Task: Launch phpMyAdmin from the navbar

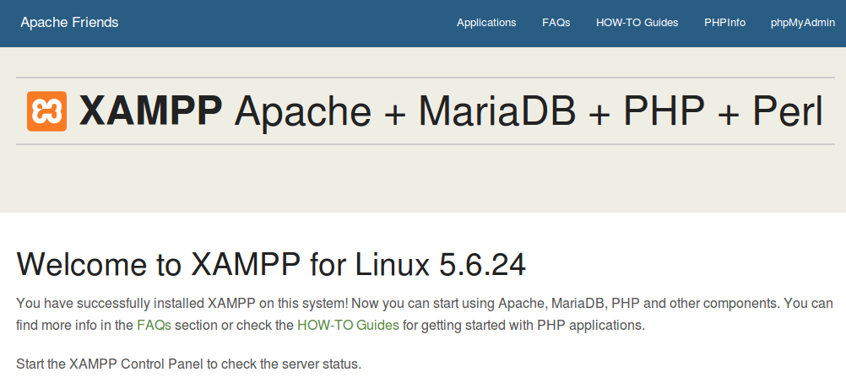Action: (803, 23)
